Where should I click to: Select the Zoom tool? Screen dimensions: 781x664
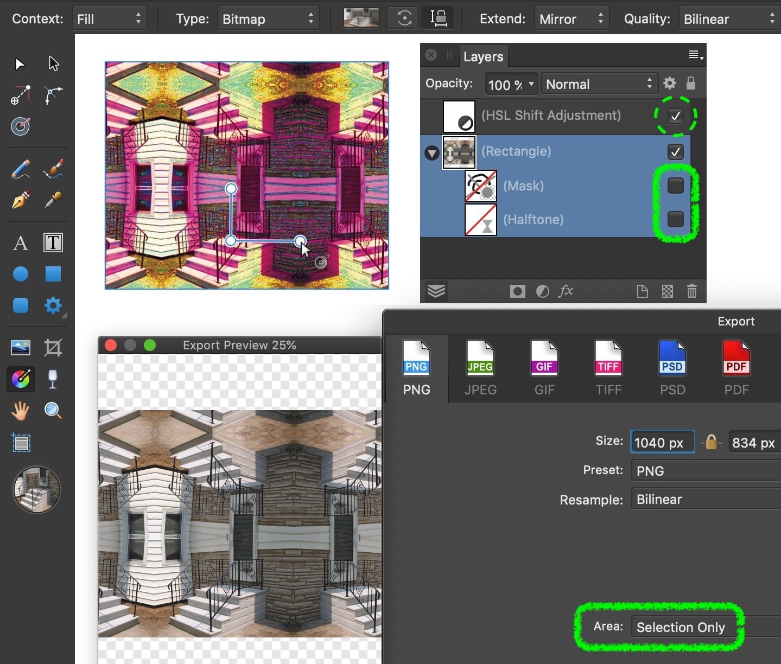coord(53,411)
